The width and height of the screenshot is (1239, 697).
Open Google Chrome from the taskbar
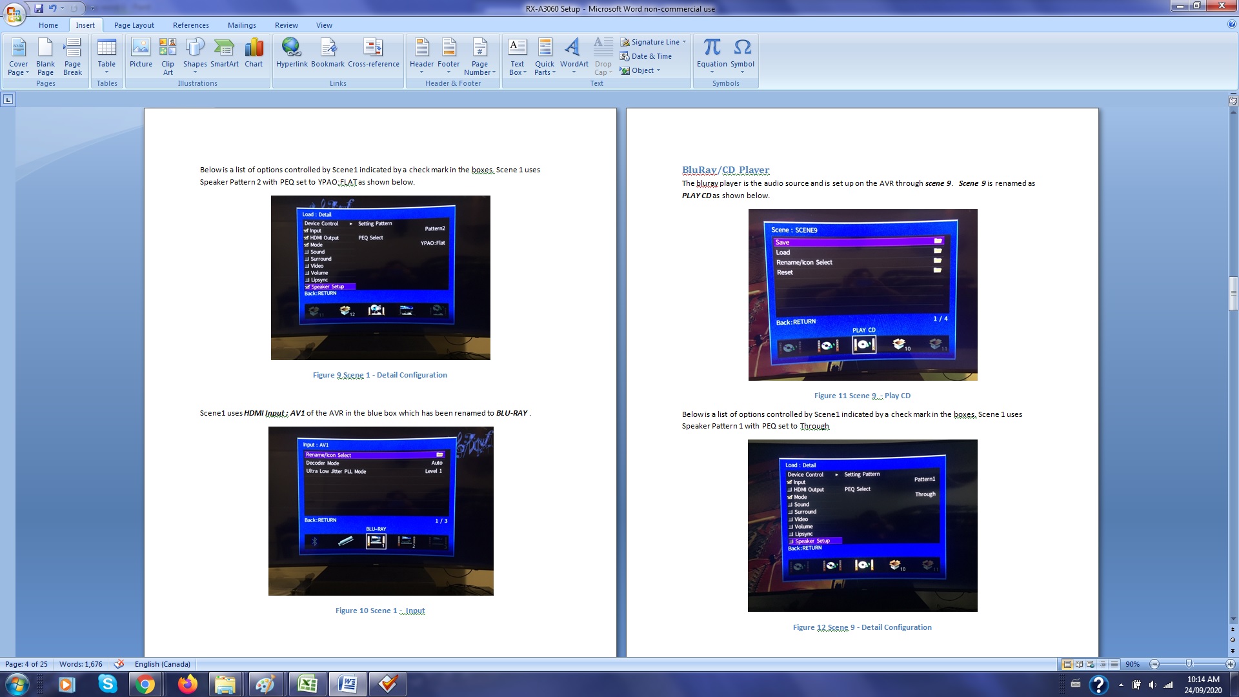(145, 684)
